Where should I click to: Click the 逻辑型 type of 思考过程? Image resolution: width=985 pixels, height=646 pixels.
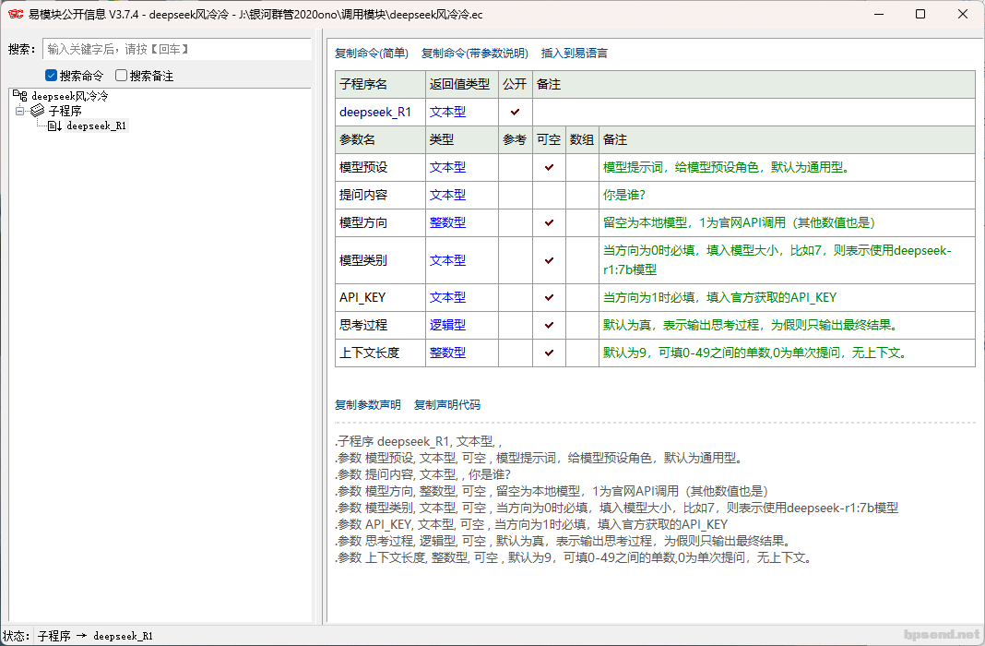point(447,325)
